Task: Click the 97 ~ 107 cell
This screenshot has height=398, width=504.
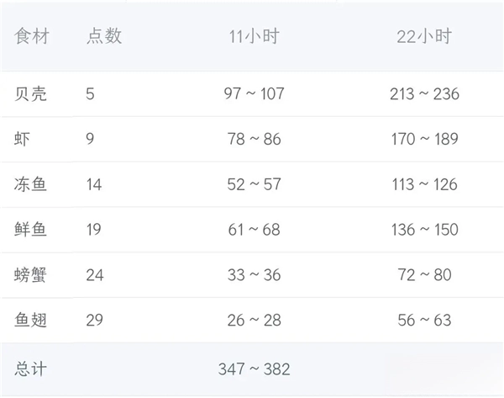Action: coord(255,93)
